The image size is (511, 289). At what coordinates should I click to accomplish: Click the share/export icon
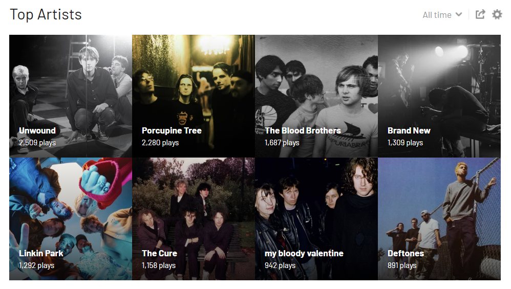[x=480, y=14]
